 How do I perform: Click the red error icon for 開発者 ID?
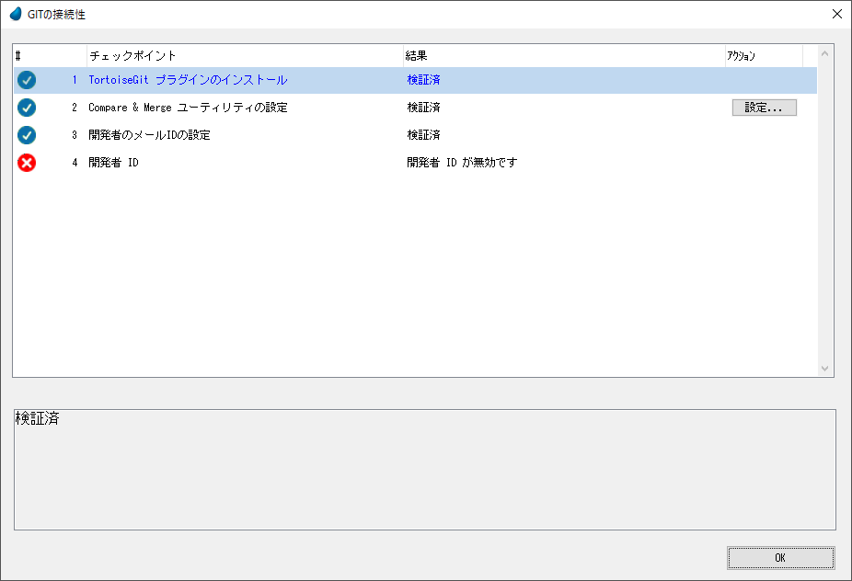tap(27, 163)
